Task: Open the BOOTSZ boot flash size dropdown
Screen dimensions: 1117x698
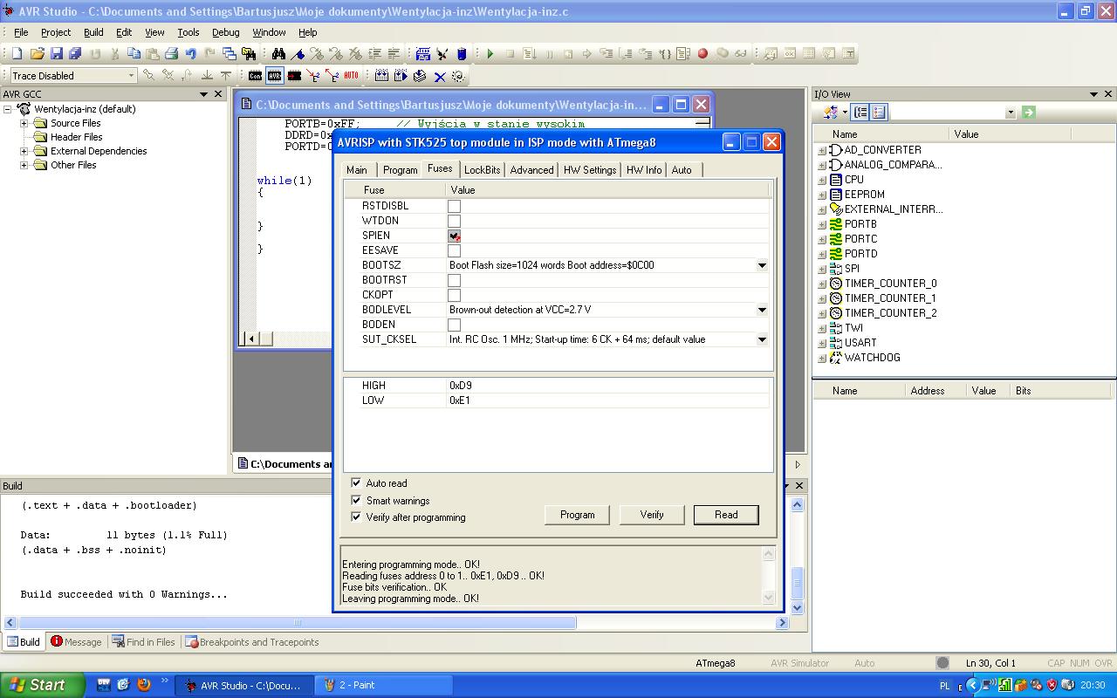Action: [x=762, y=265]
